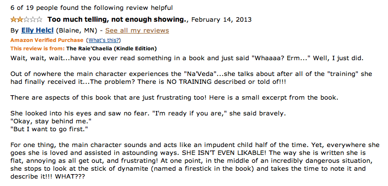The image size is (388, 186).
Task: Click the line But I want to go first
Action: [x=49, y=129]
